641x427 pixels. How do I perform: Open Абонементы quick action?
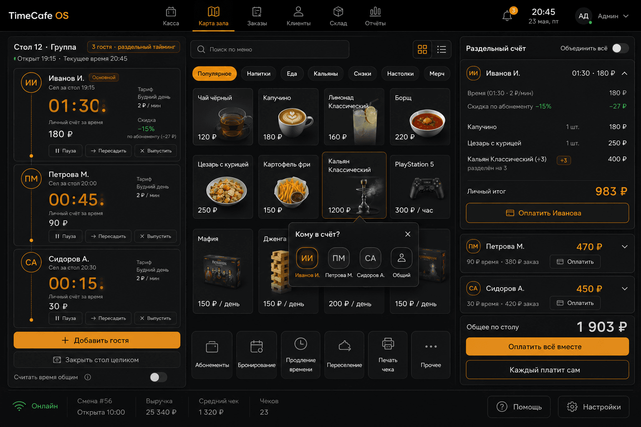pyautogui.click(x=212, y=355)
